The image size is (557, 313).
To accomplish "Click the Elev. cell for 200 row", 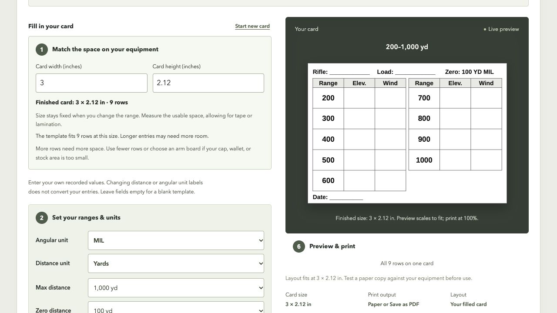I will click(359, 98).
